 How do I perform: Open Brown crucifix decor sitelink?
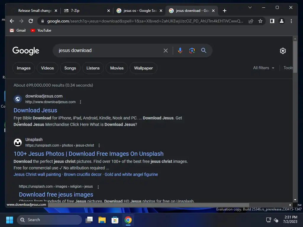coord(83,174)
